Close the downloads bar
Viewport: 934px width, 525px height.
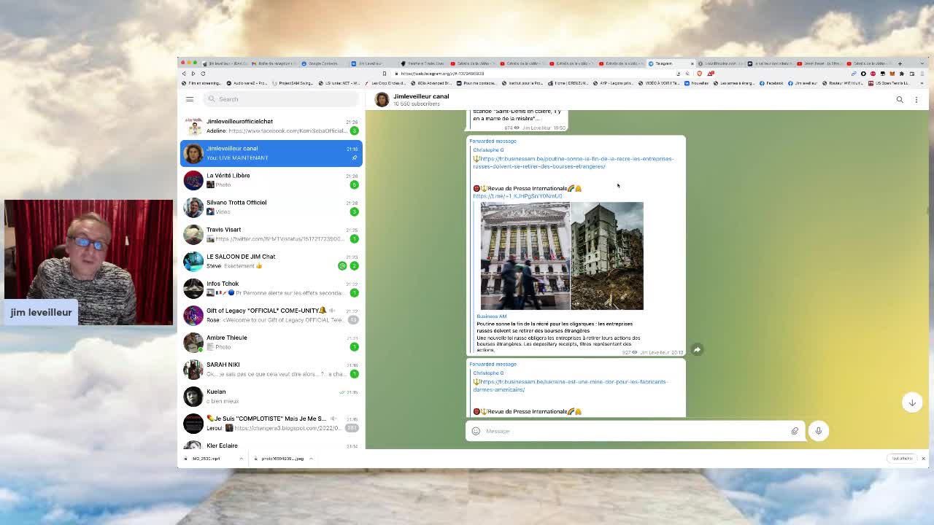click(923, 459)
